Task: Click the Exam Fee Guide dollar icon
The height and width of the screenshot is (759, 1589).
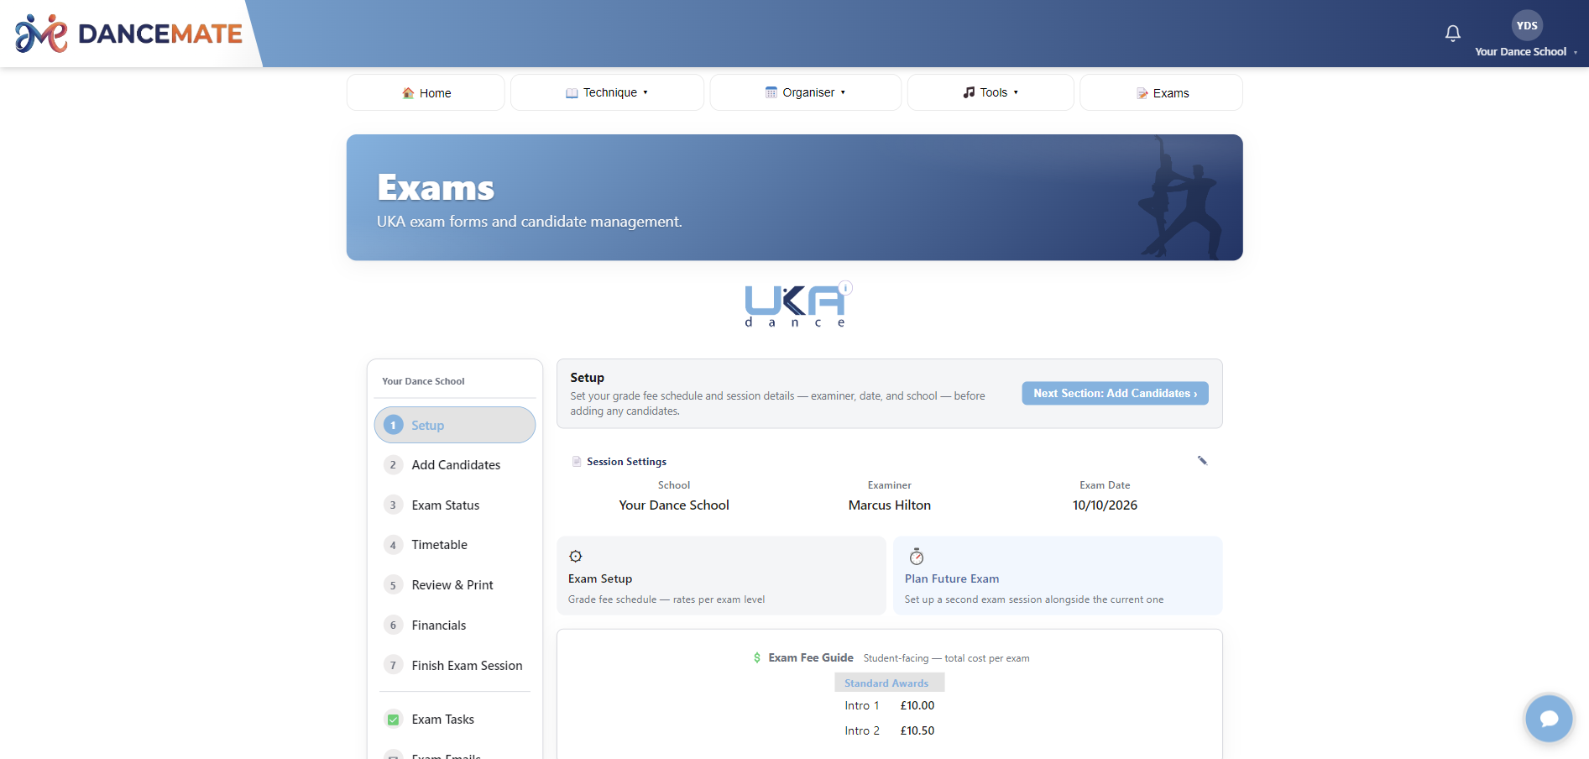Action: [x=757, y=658]
